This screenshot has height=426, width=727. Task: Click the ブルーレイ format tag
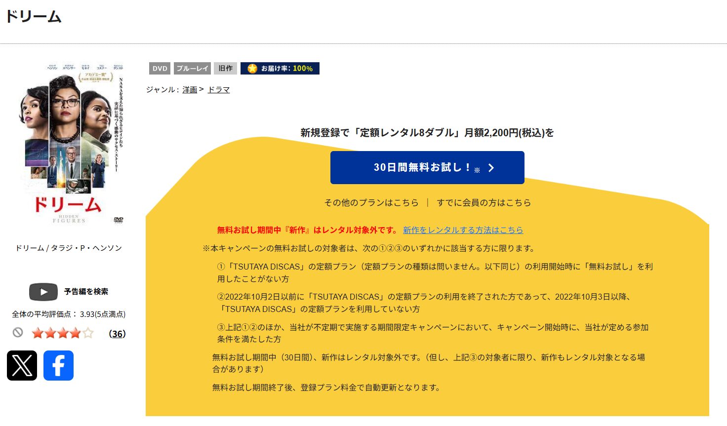pos(193,69)
